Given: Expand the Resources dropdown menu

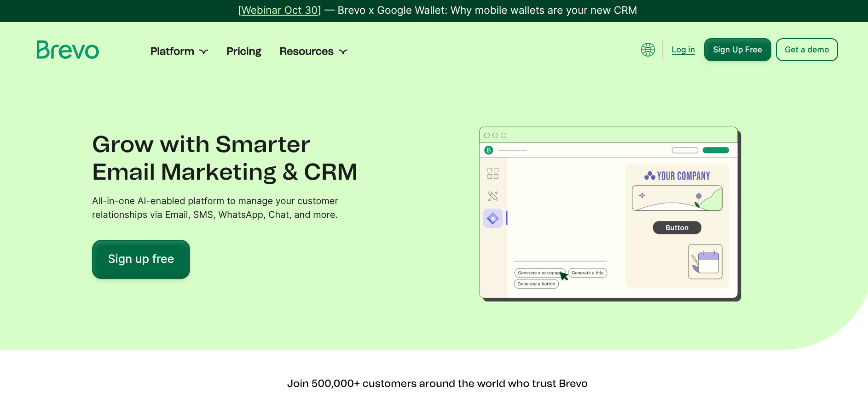Looking at the screenshot, I should point(313,51).
